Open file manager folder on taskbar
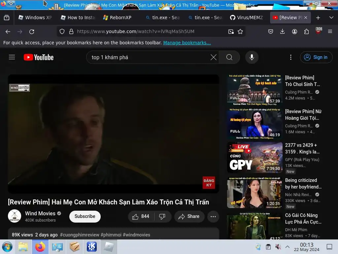The height and width of the screenshot is (254, 338). 23,247
